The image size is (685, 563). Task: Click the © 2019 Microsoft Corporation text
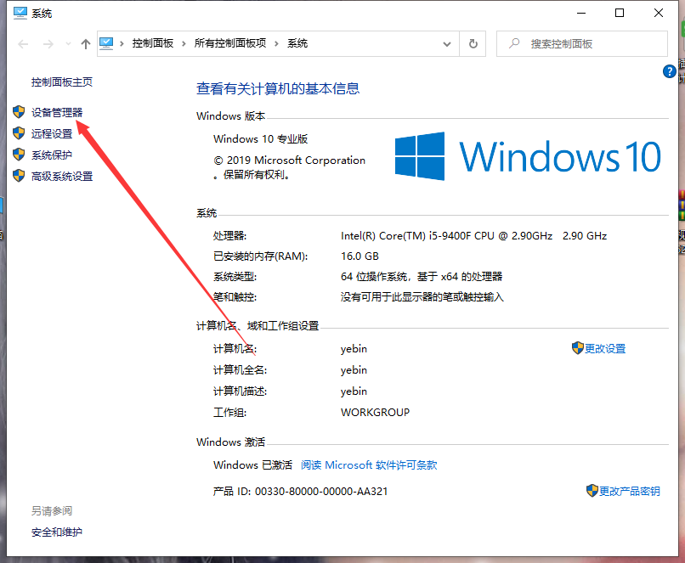coord(289,160)
